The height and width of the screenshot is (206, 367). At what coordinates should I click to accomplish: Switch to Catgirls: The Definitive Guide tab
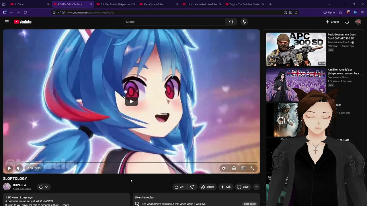[245, 4]
